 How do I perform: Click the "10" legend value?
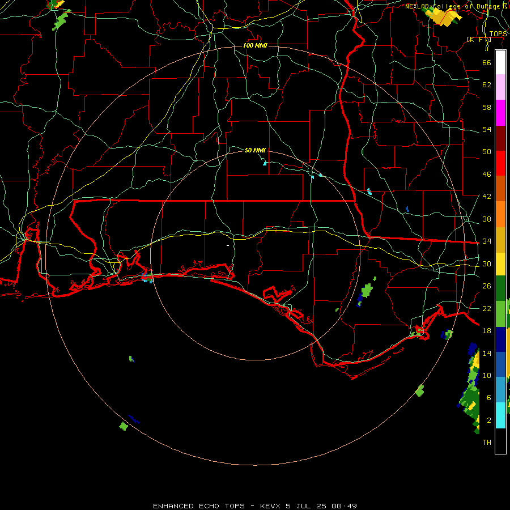[487, 375]
